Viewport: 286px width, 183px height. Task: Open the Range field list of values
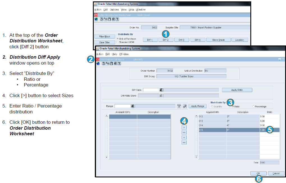[133, 106]
